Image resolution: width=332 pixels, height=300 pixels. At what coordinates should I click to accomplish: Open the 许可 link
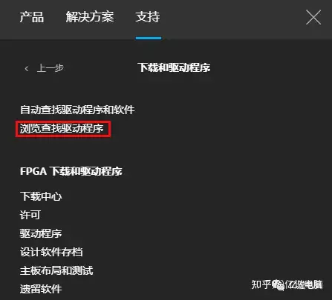tap(30, 215)
